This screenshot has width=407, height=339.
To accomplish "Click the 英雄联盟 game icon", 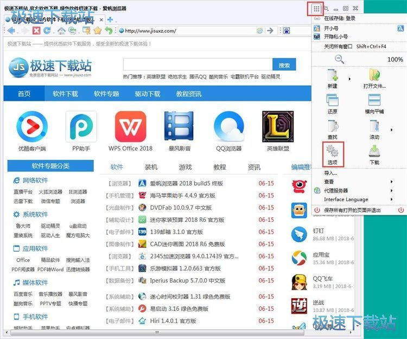I will click(278, 126).
